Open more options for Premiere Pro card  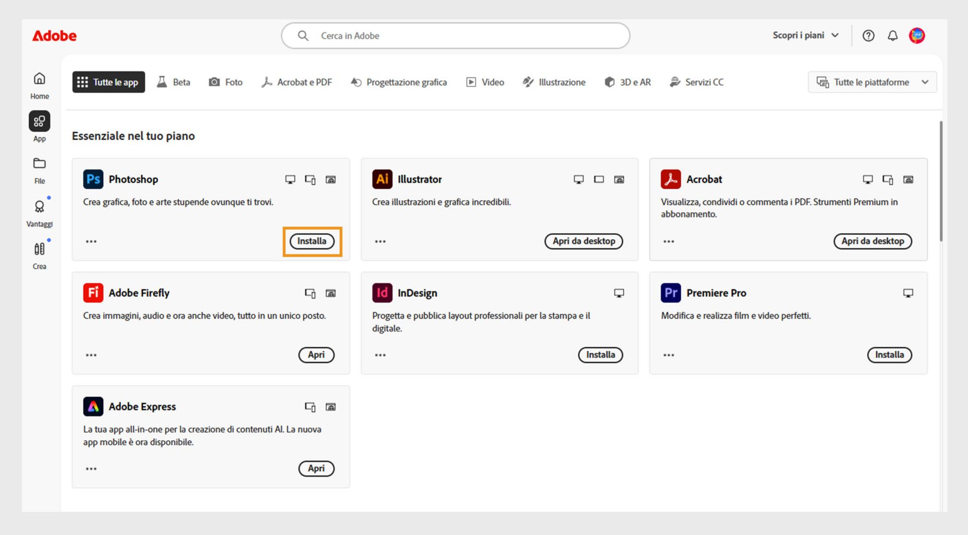click(669, 355)
